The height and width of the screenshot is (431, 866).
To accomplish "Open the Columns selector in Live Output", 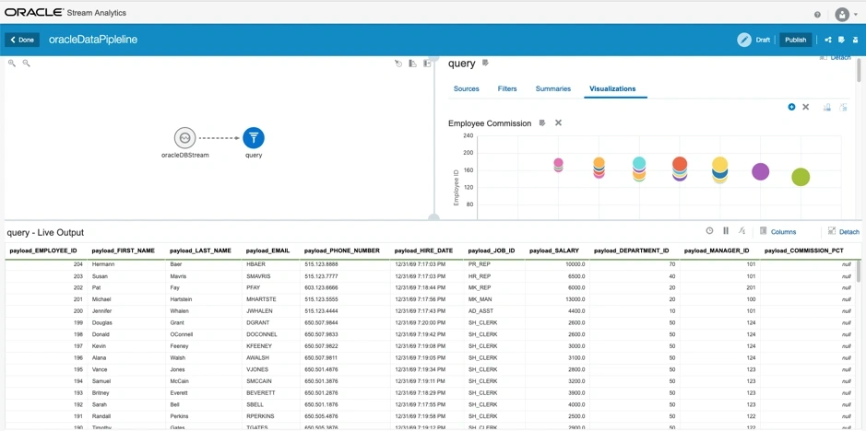I will coord(778,232).
